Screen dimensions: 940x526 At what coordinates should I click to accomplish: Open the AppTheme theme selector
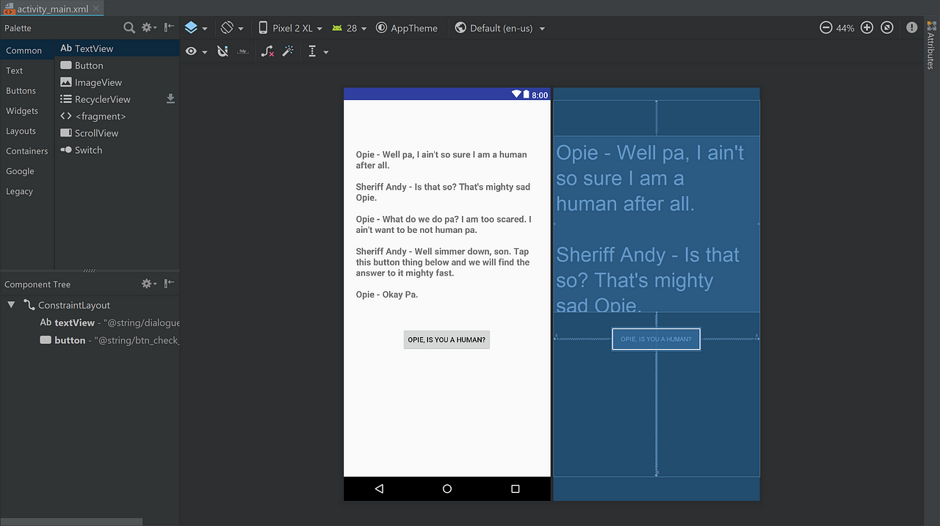[x=407, y=28]
